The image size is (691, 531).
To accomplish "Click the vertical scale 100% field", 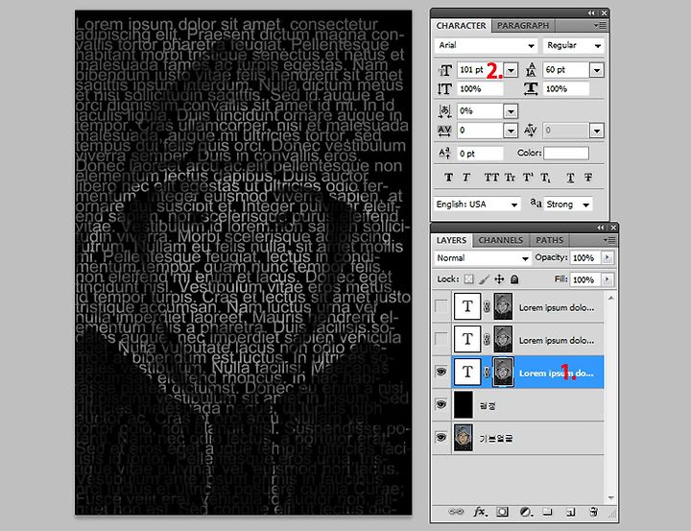I will [x=480, y=89].
